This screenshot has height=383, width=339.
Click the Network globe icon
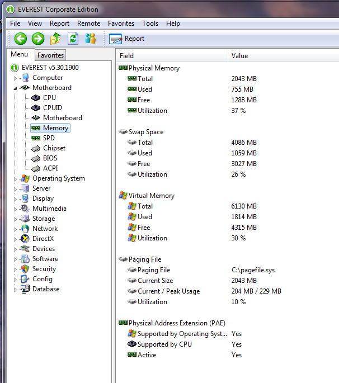[x=25, y=229]
